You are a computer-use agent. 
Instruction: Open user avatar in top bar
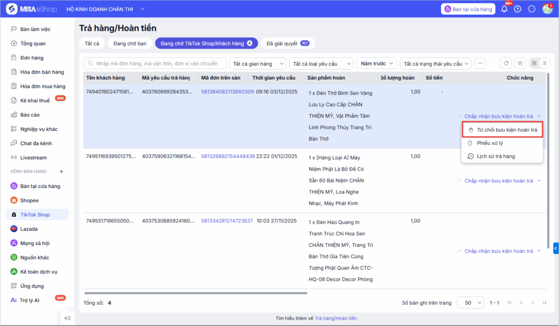point(547,9)
